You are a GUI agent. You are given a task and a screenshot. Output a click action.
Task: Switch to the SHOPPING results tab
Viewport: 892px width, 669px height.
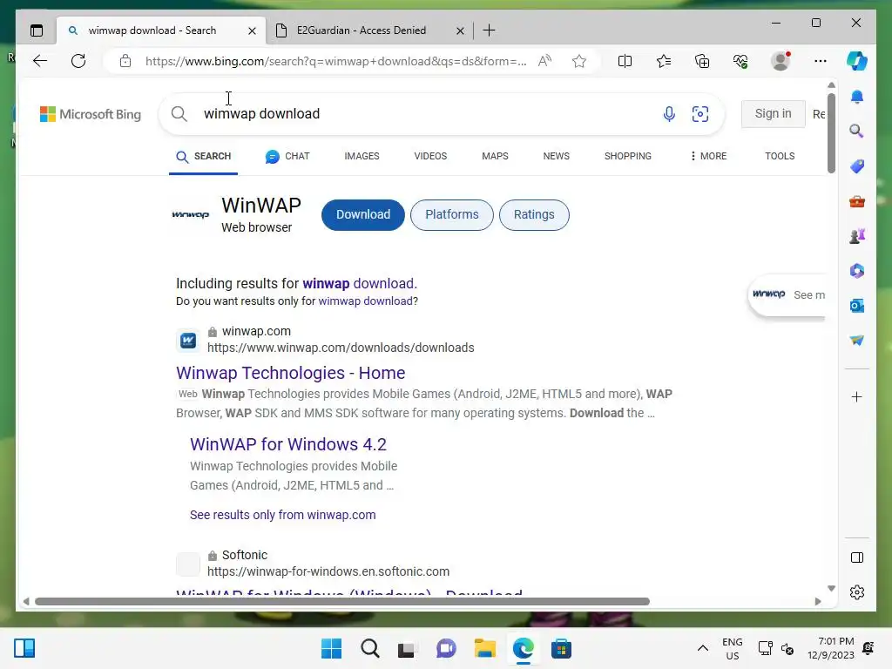coord(627,156)
